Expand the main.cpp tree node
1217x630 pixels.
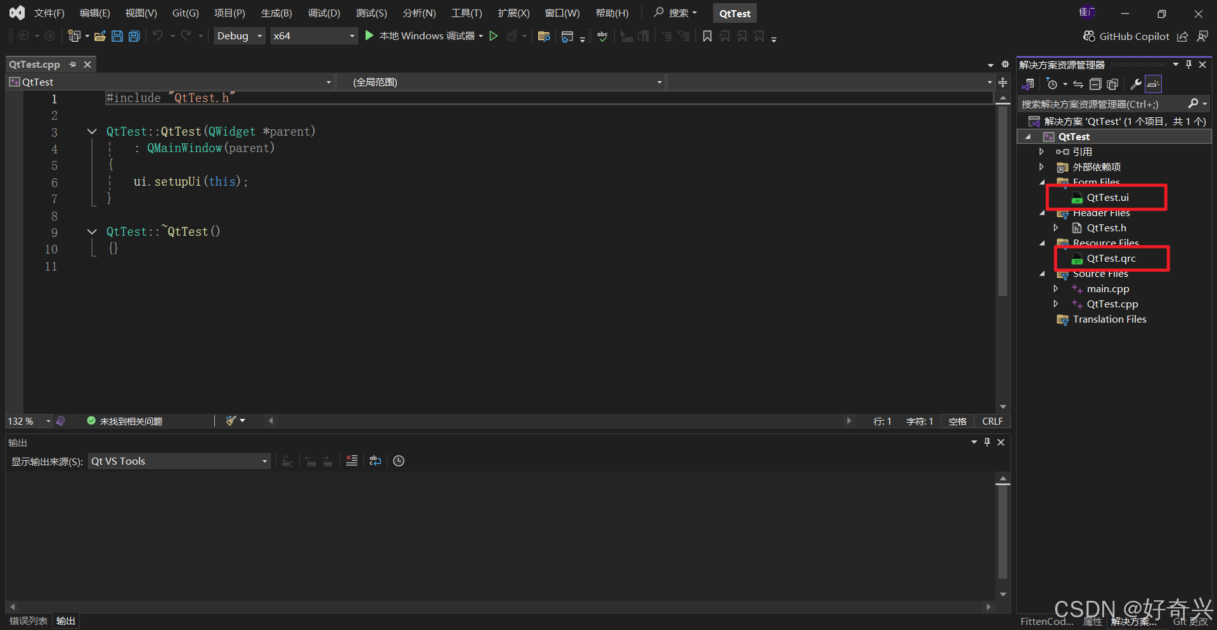click(x=1056, y=288)
